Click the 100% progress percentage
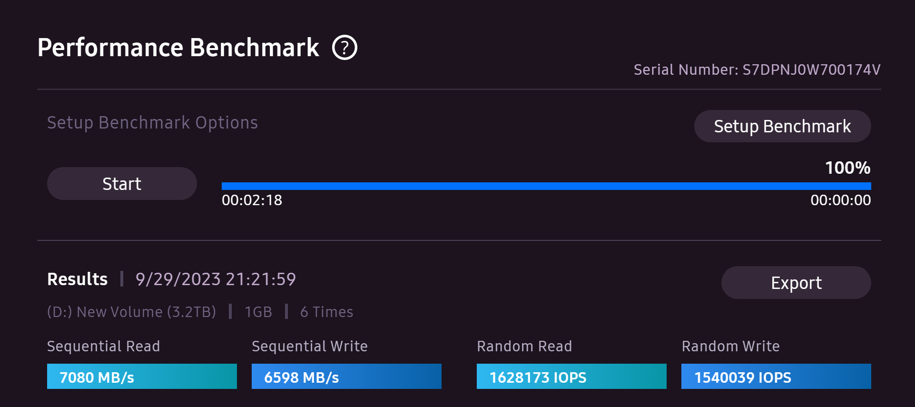Image resolution: width=915 pixels, height=407 pixels. pyautogui.click(x=847, y=168)
